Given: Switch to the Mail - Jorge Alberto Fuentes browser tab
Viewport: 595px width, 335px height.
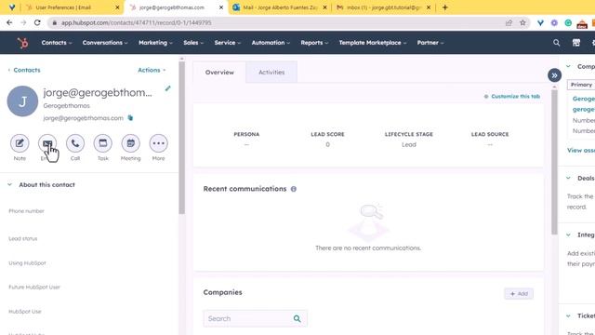Looking at the screenshot, I should click(x=280, y=7).
